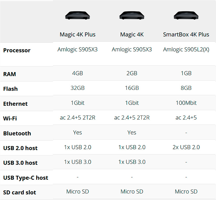Select the SmartBox 4K Plus column title
The height and width of the screenshot is (200, 216).
(186, 35)
